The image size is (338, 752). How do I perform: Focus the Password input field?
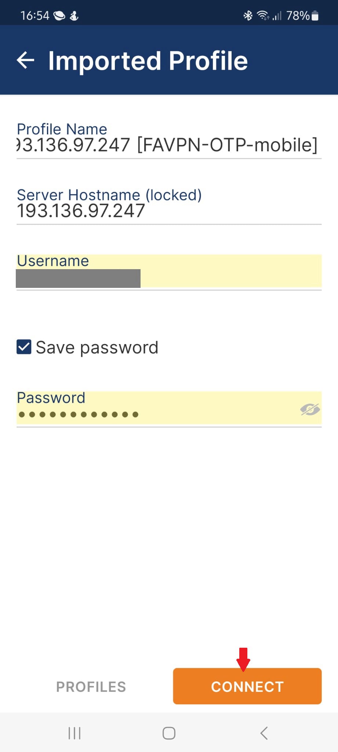click(169, 408)
